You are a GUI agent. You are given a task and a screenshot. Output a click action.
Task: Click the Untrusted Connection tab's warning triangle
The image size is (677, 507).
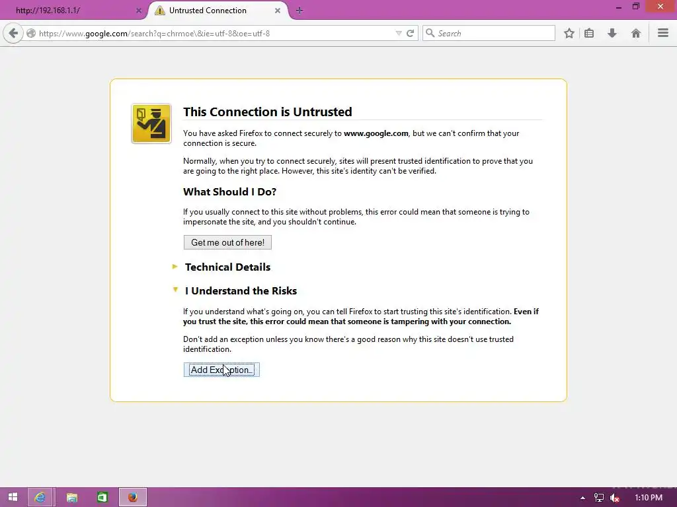(x=160, y=11)
